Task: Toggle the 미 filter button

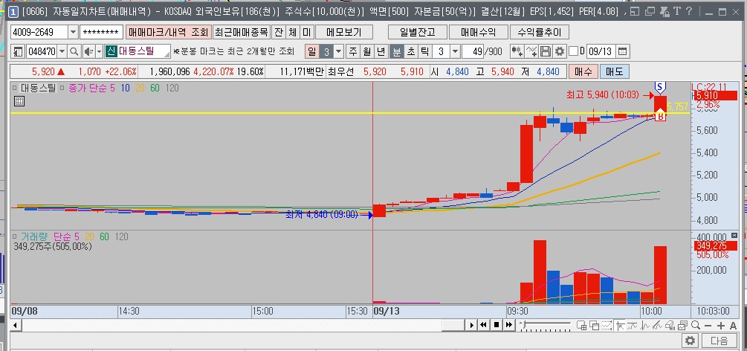Action: pos(306,32)
